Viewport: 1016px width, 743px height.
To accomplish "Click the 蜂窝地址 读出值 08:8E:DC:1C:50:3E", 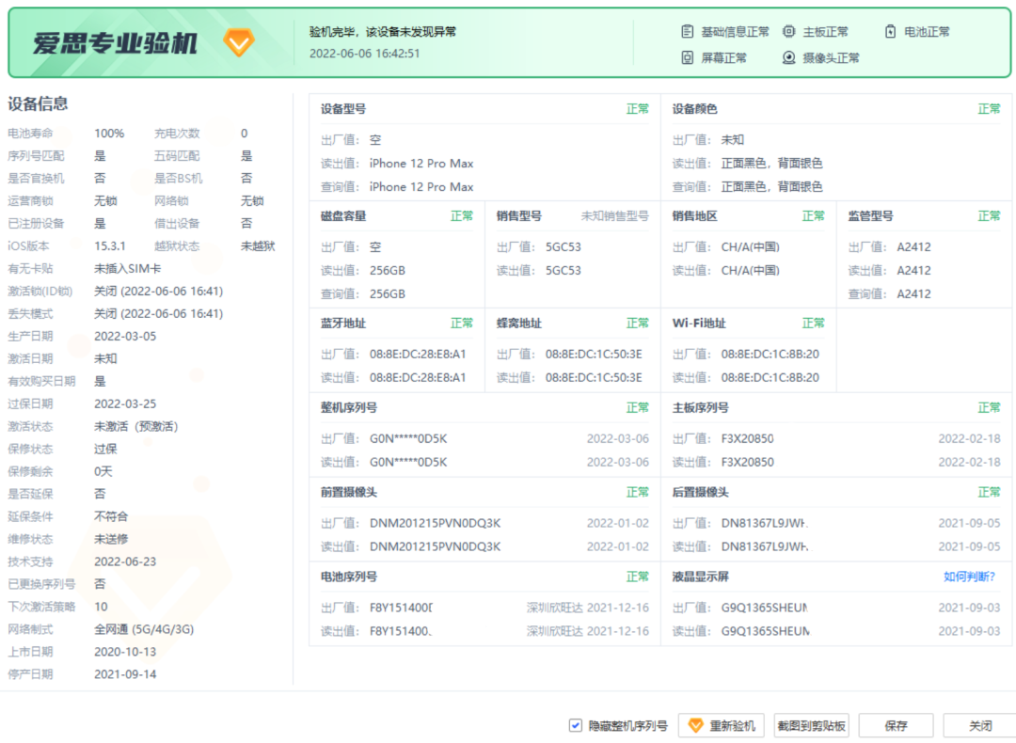I will [594, 378].
